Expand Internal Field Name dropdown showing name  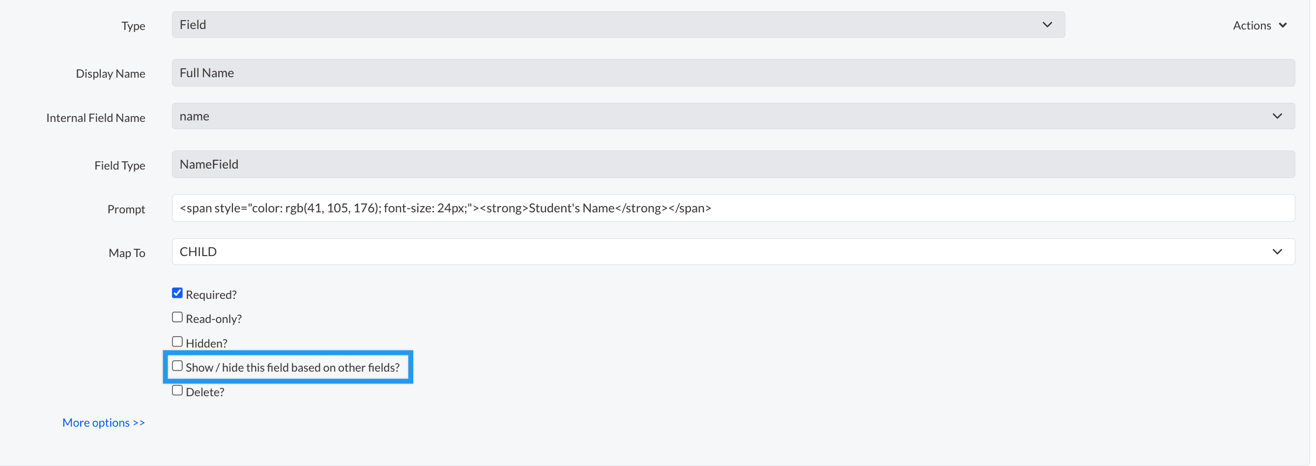[715, 116]
